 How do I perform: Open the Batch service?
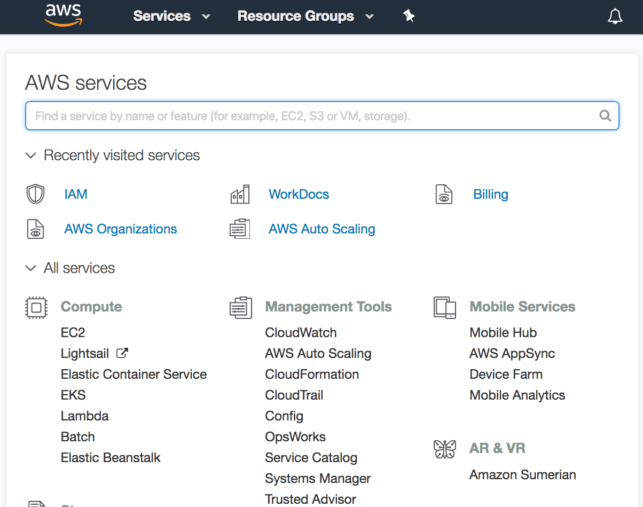[78, 437]
